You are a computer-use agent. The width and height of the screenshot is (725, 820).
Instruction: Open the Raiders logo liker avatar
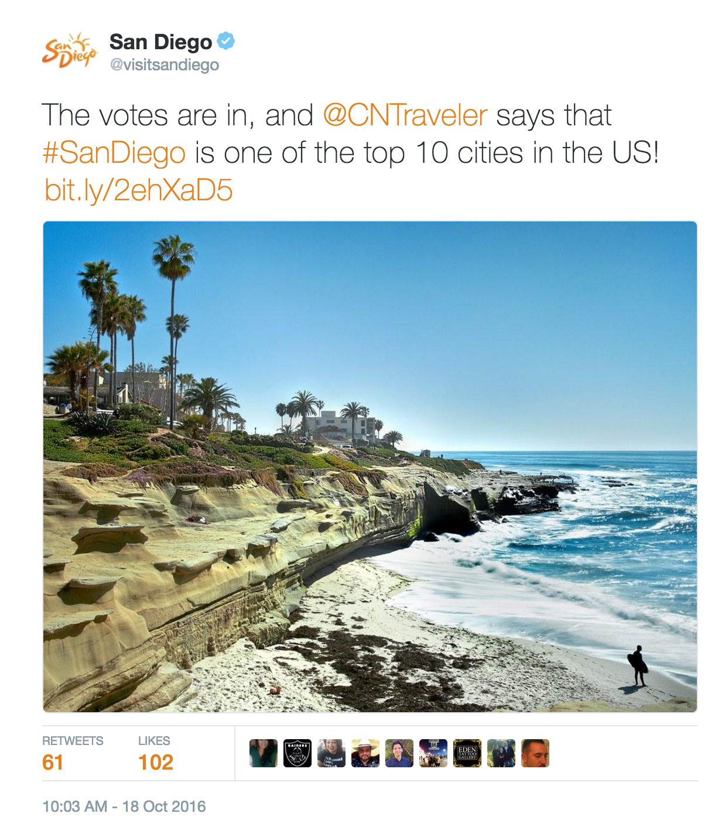[x=297, y=753]
